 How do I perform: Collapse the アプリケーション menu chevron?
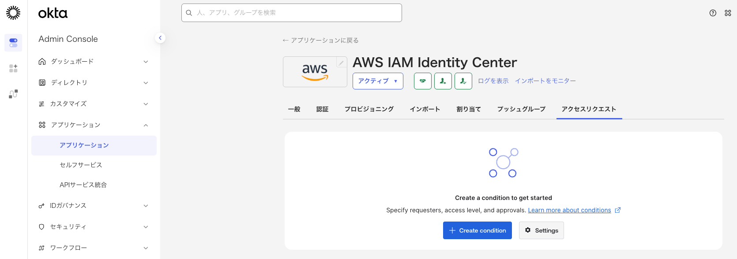point(146,125)
